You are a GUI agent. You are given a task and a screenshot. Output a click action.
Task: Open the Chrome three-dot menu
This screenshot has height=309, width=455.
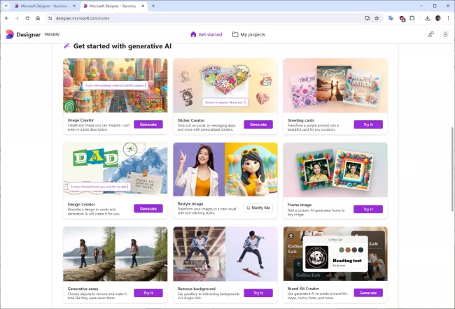[x=448, y=17]
